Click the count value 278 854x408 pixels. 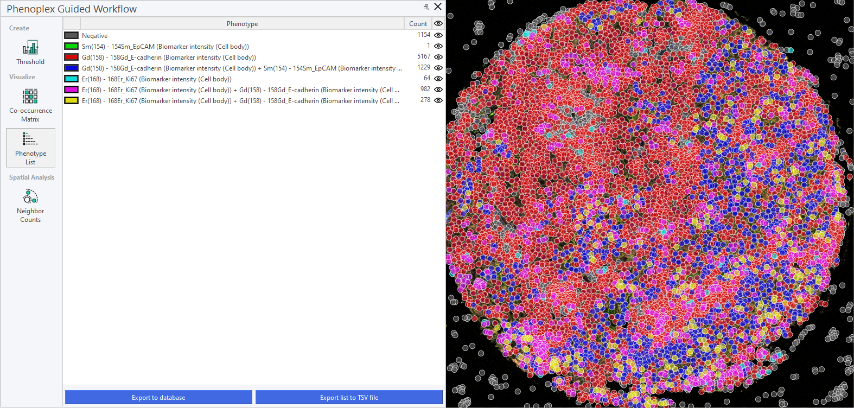425,100
